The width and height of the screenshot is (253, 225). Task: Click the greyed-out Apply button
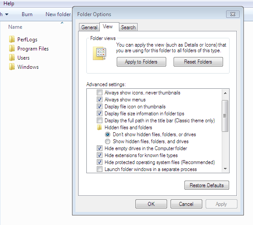point(221,204)
